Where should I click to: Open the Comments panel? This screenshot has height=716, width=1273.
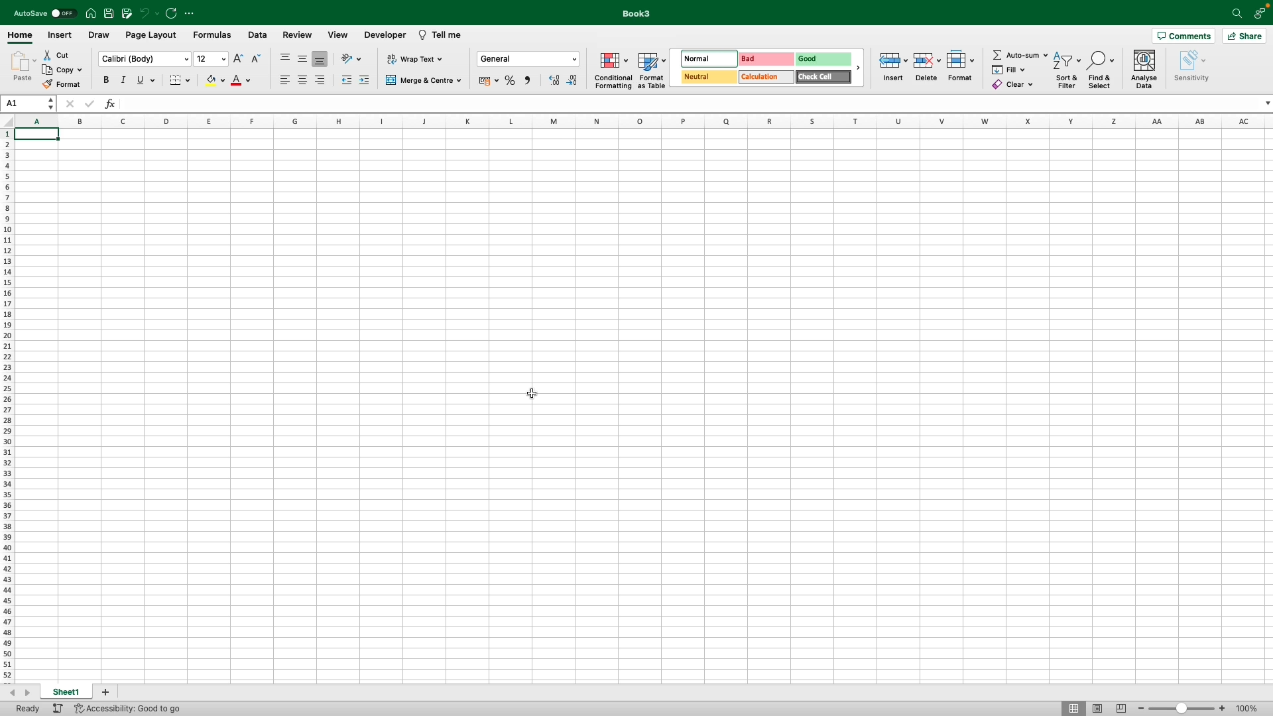coord(1183,36)
